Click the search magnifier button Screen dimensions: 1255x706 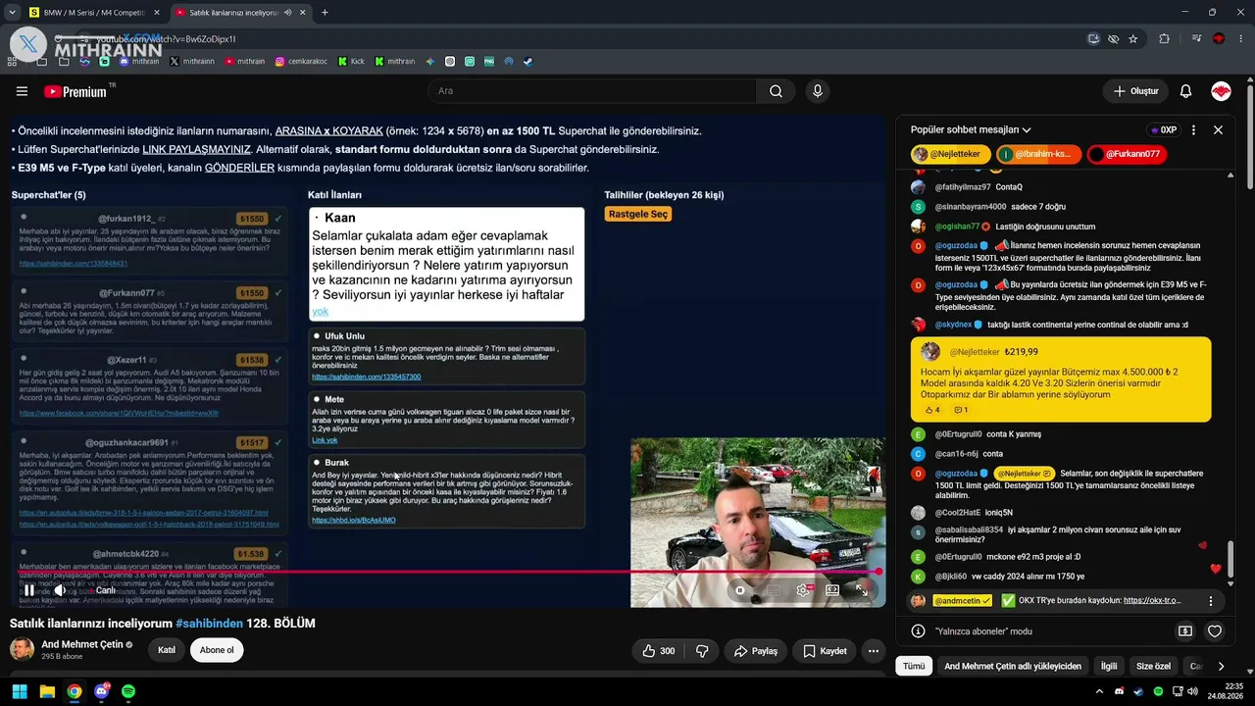(x=776, y=91)
